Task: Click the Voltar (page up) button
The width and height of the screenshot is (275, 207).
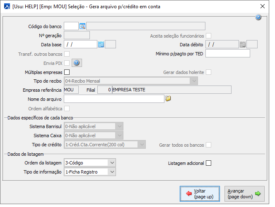Action: click(x=200, y=194)
